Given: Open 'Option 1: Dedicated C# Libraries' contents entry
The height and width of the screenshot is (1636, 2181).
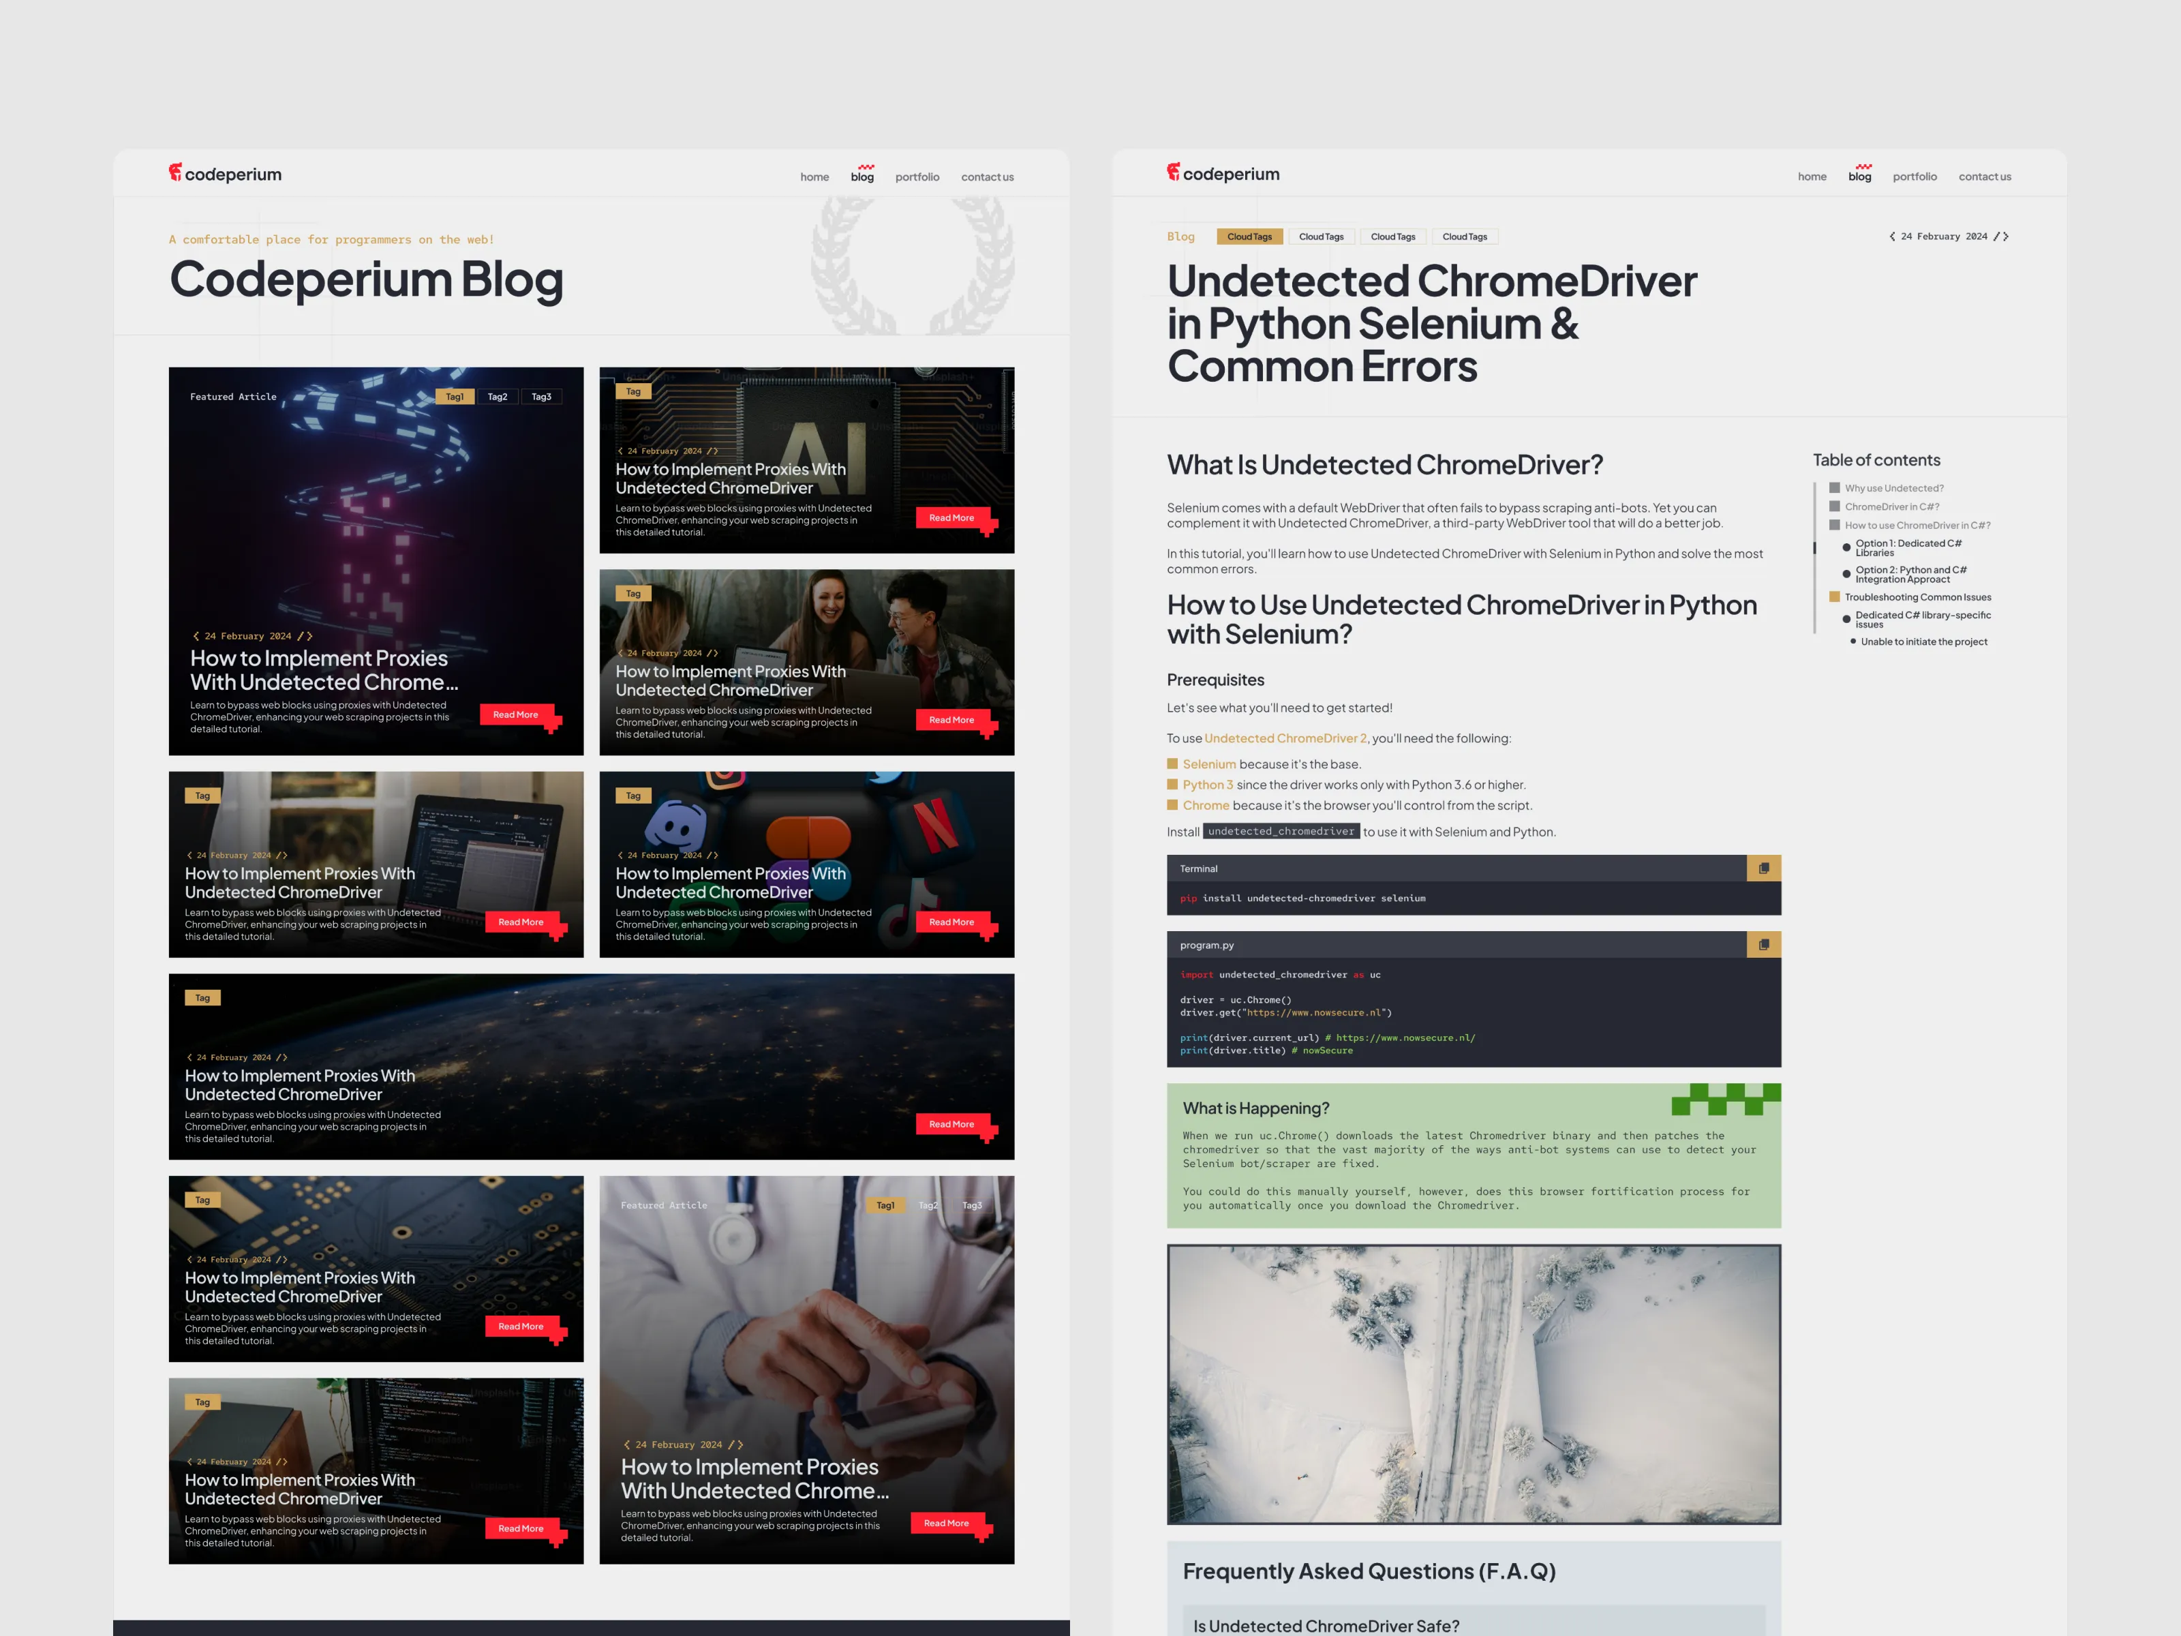Looking at the screenshot, I should pos(1908,547).
